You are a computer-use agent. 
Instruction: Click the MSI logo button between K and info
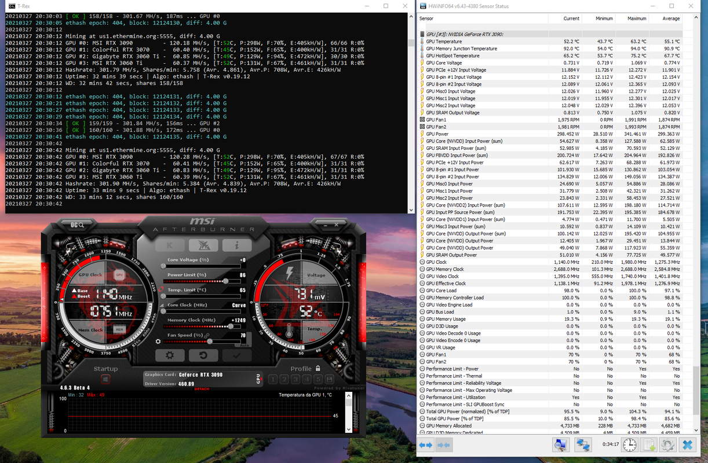tap(204, 245)
